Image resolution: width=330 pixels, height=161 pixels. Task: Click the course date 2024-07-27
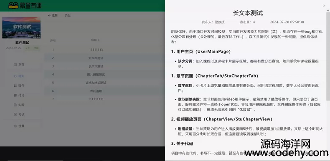[x=14, y=48]
